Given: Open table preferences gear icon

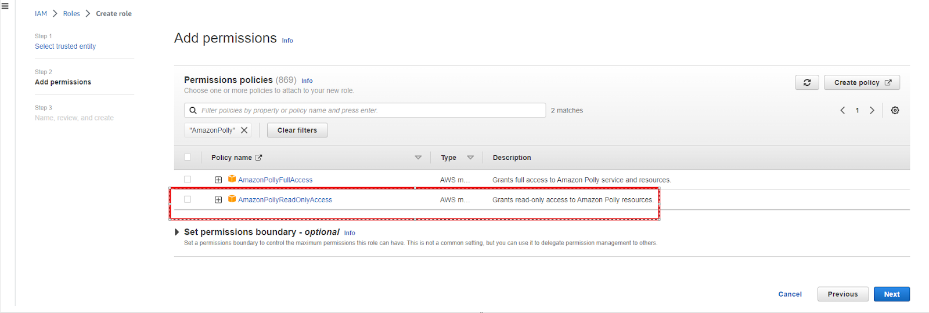Looking at the screenshot, I should (895, 111).
